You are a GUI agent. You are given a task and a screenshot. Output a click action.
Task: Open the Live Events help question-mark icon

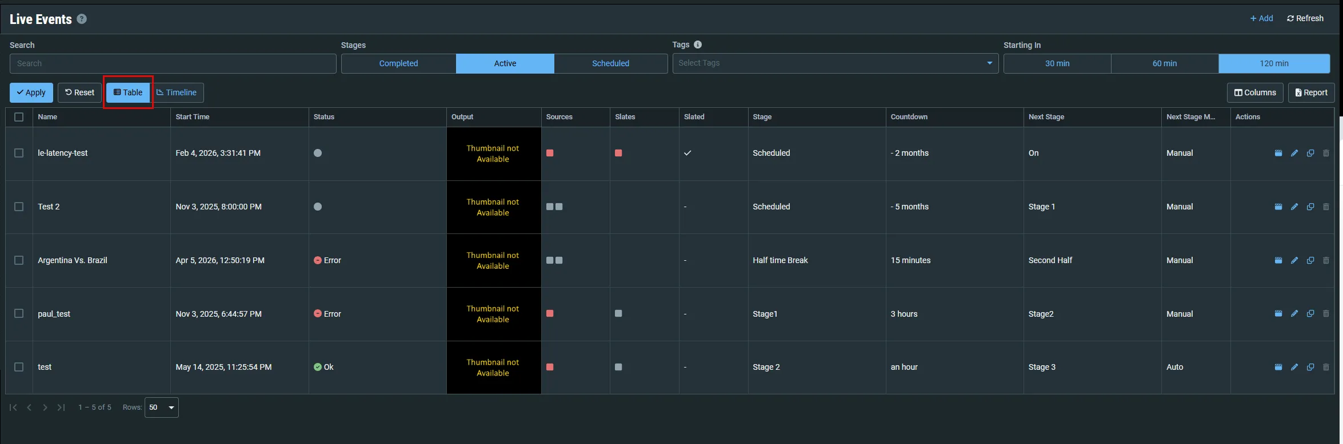(x=82, y=19)
